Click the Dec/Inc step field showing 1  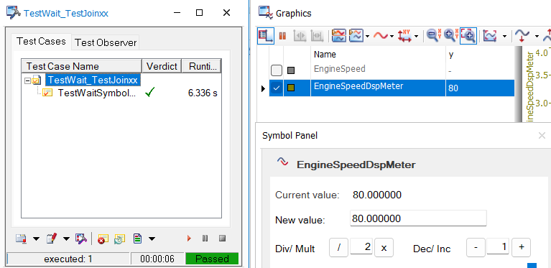pyautogui.click(x=499, y=247)
